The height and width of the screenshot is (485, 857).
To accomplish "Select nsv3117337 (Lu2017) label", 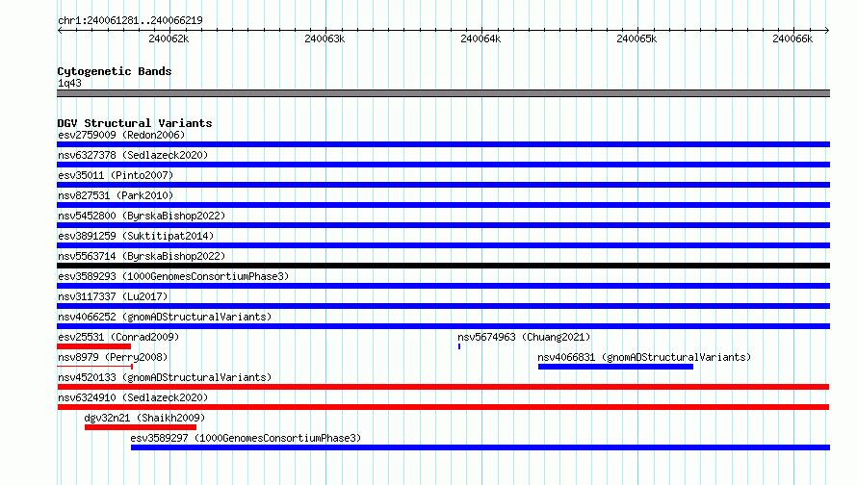I will [113, 296].
